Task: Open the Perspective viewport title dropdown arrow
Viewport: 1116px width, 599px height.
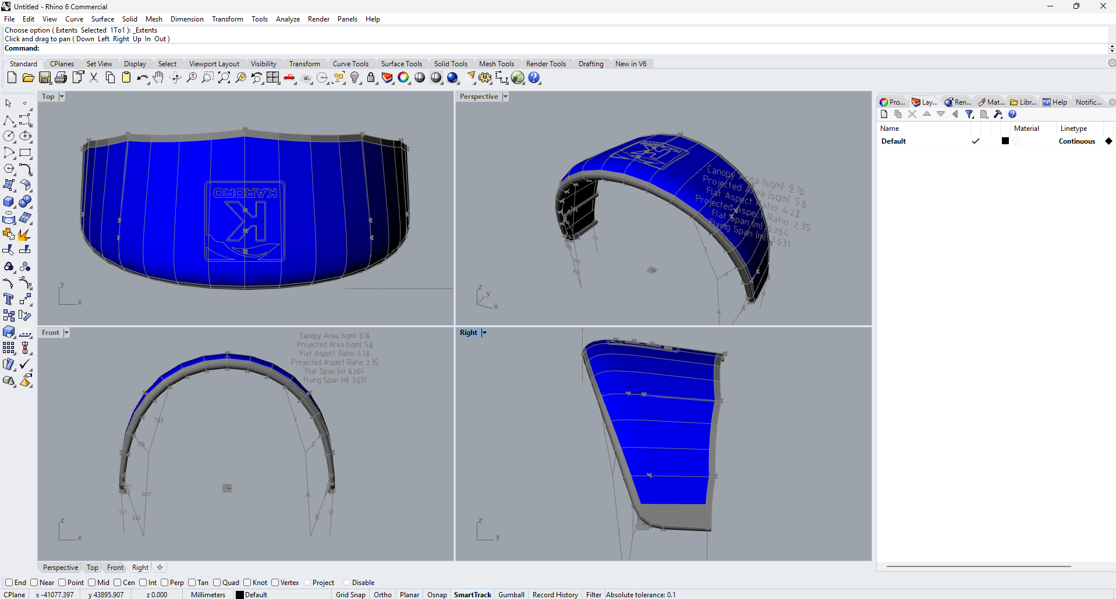Action: 505,97
